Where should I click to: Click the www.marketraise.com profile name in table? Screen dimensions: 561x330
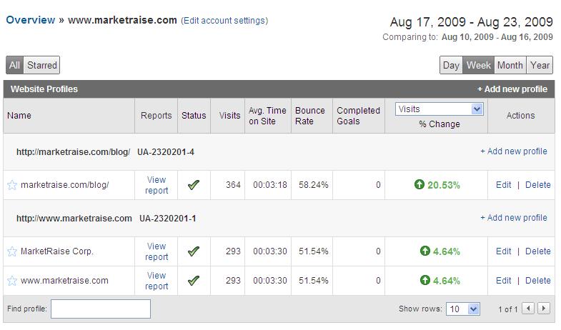coord(64,281)
